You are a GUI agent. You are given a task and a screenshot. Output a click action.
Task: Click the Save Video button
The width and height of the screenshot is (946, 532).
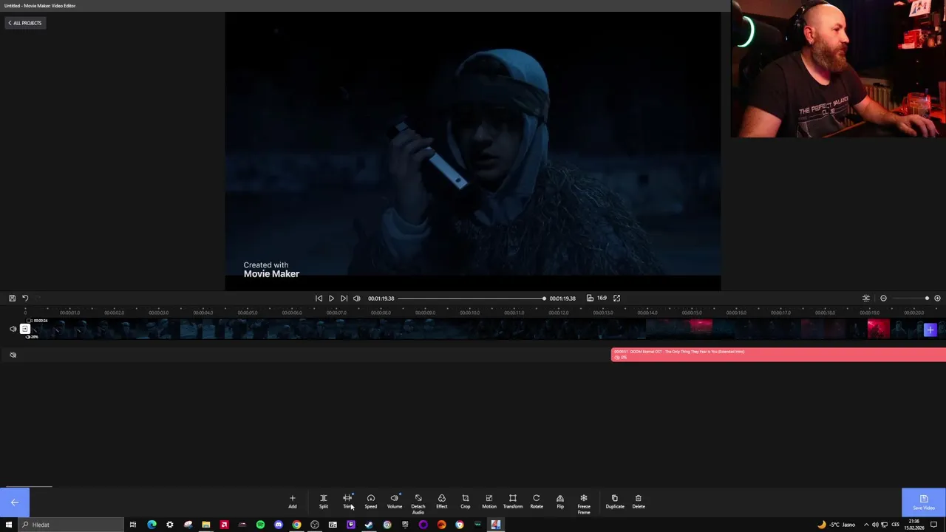(x=924, y=502)
